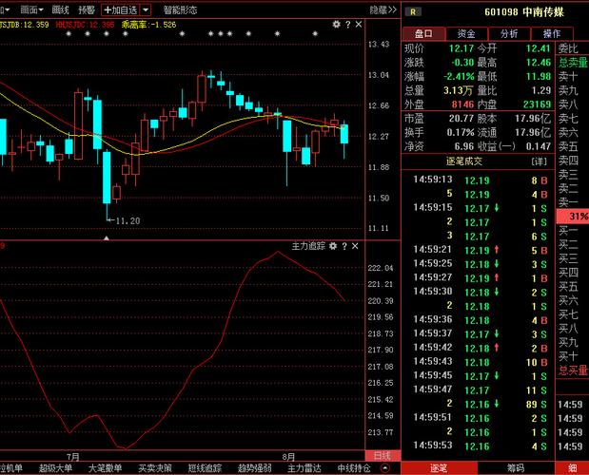
Task: Click the 最低 value 11.98
Action: pos(539,77)
